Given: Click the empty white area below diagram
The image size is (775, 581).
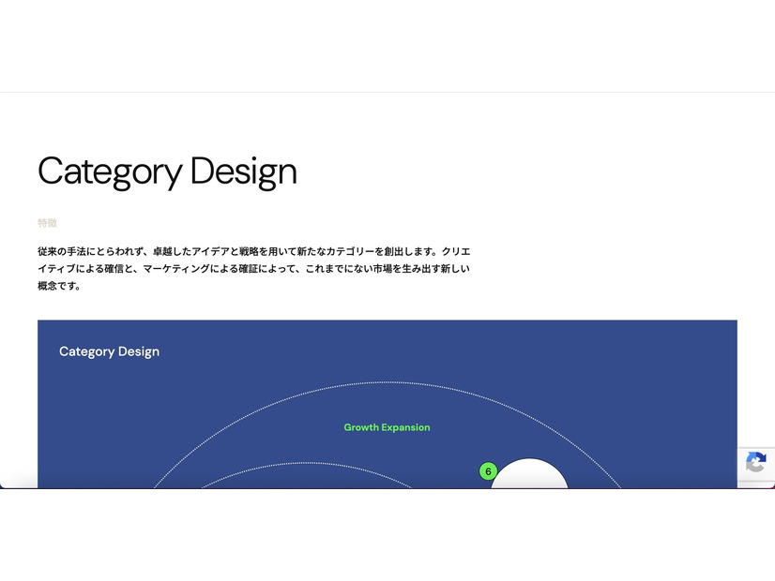Looking at the screenshot, I should (x=375, y=534).
